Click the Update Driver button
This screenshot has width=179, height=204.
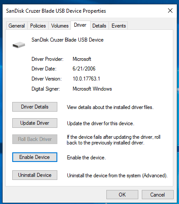click(x=35, y=123)
